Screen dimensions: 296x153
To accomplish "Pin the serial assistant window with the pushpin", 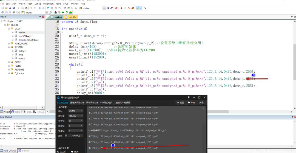I will (x=189, y=98).
